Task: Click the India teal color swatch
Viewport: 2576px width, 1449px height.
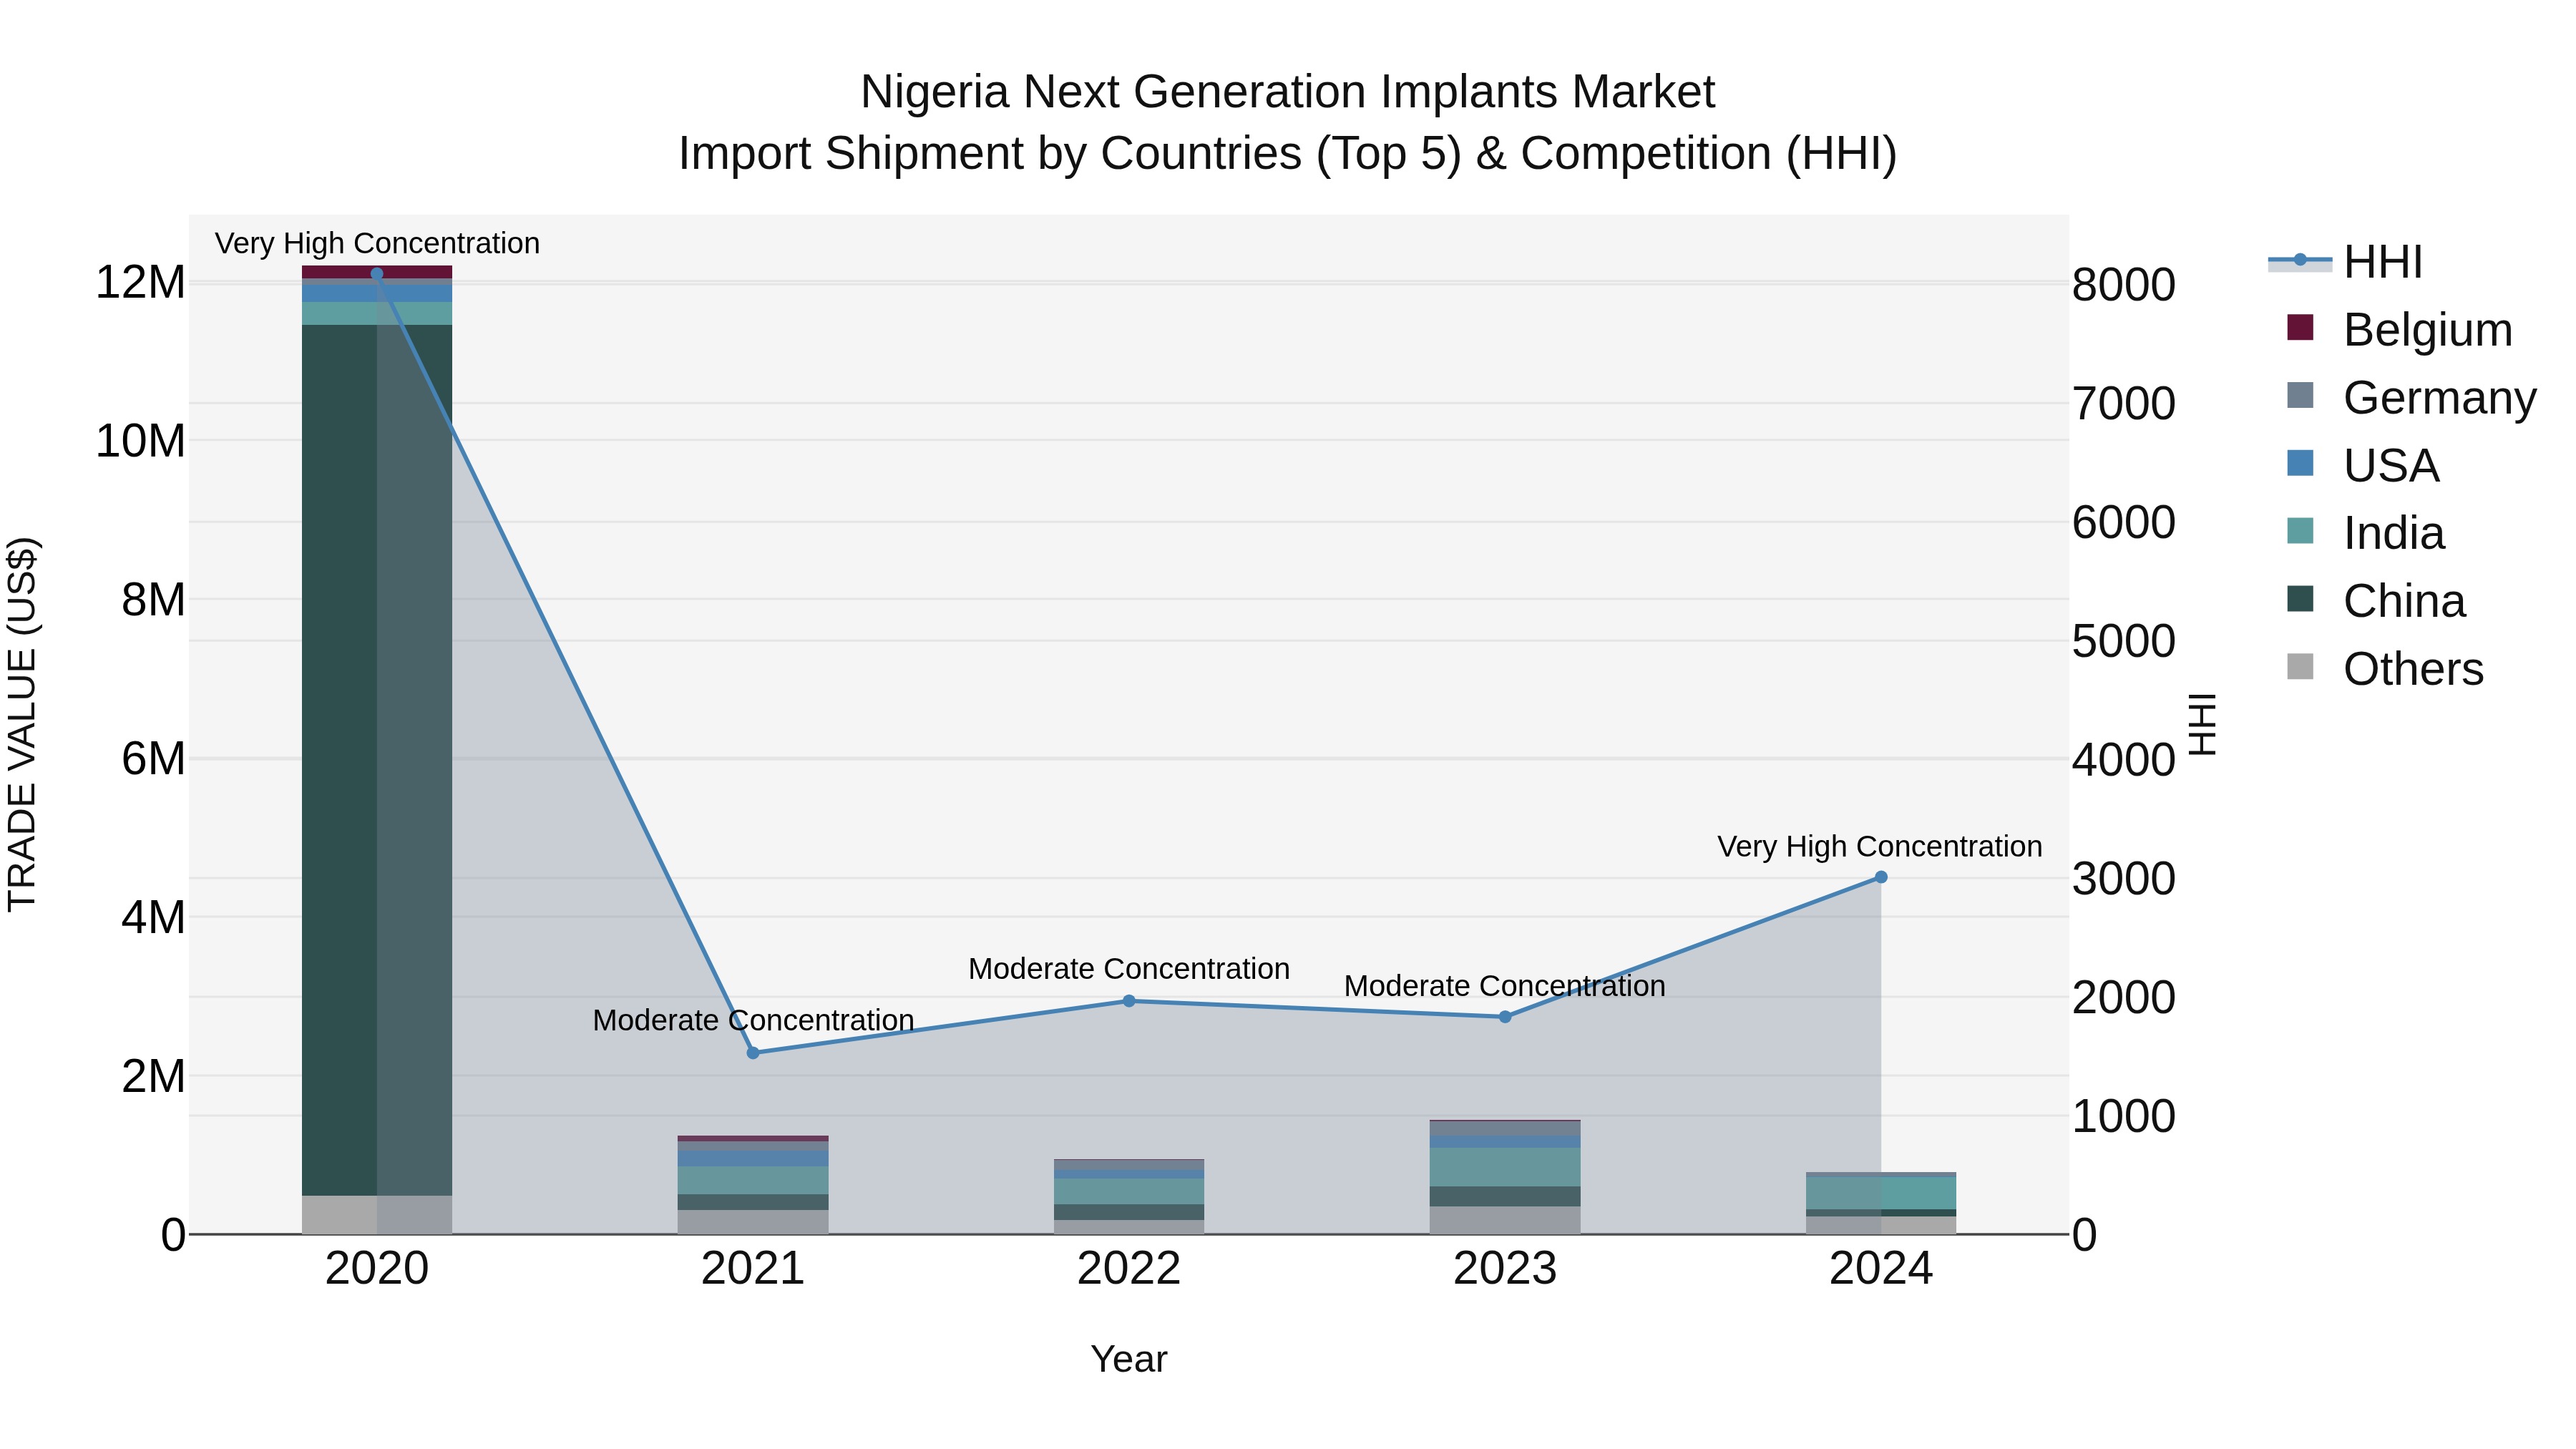Action: coord(2300,531)
